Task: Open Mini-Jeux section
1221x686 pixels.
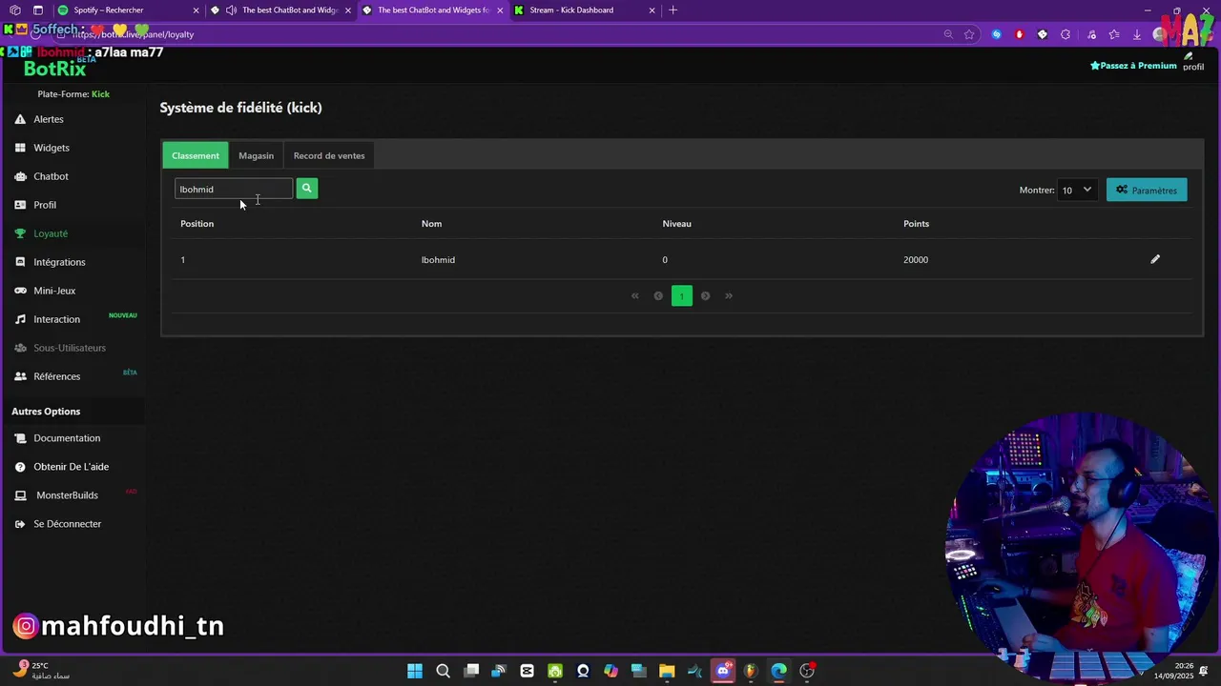Action: pyautogui.click(x=53, y=291)
